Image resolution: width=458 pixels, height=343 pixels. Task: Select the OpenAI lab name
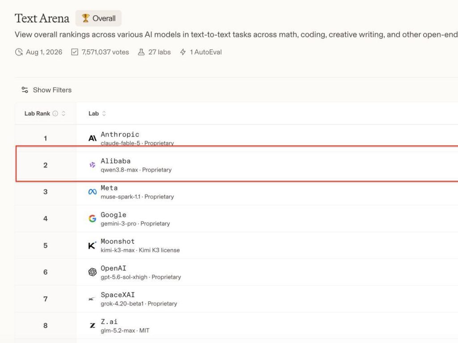coord(113,268)
